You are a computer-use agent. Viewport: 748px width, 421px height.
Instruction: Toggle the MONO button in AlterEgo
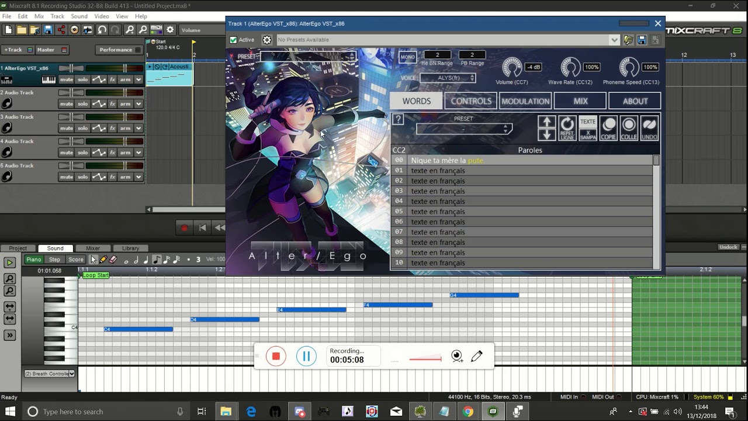(407, 57)
